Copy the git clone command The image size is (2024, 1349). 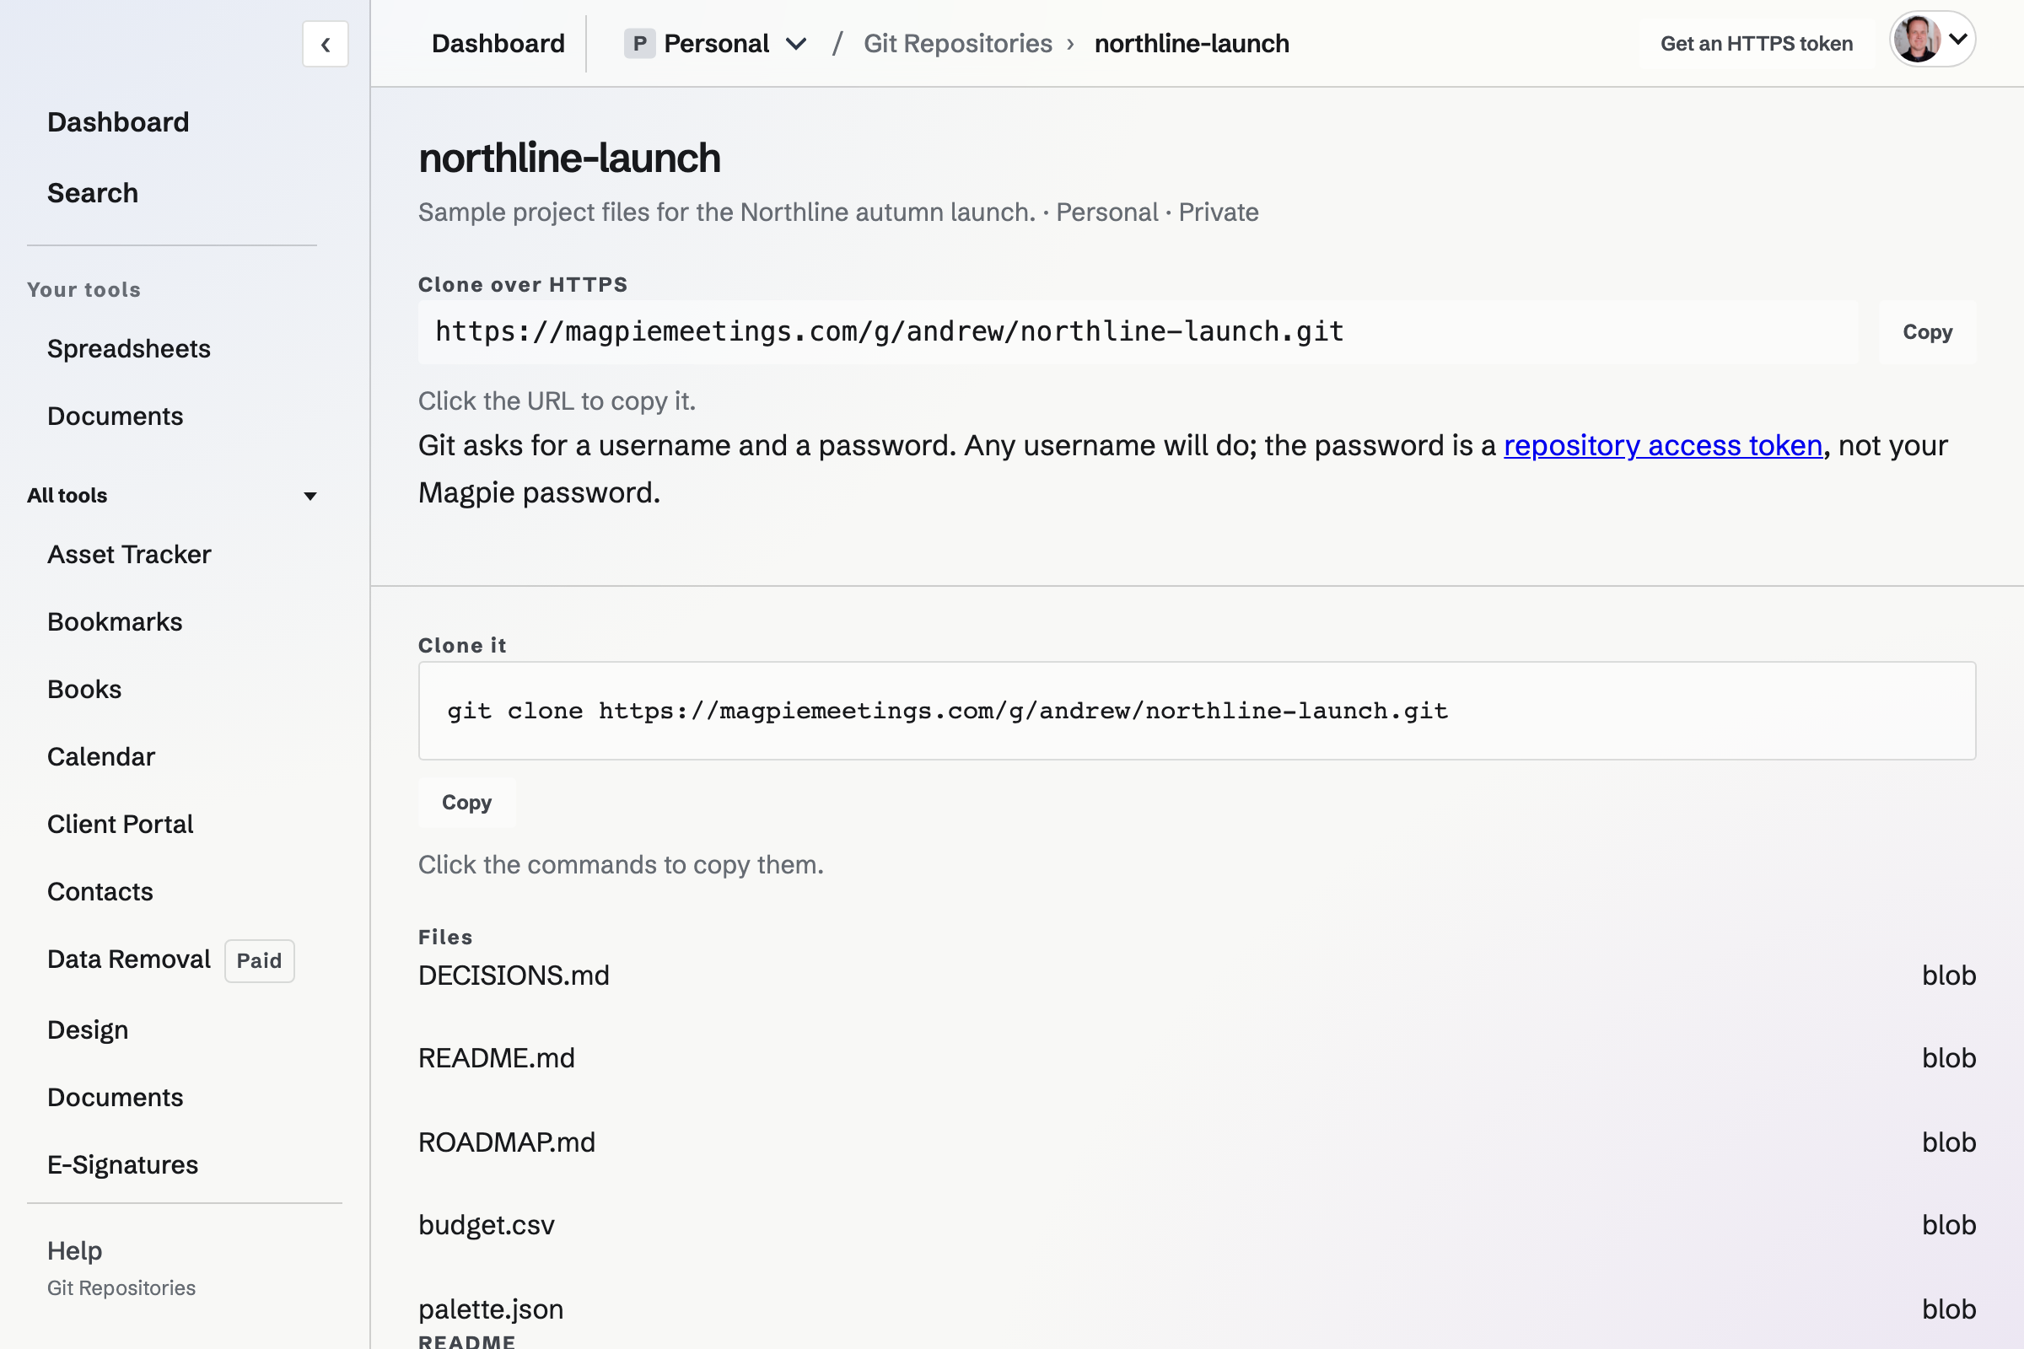(x=466, y=803)
